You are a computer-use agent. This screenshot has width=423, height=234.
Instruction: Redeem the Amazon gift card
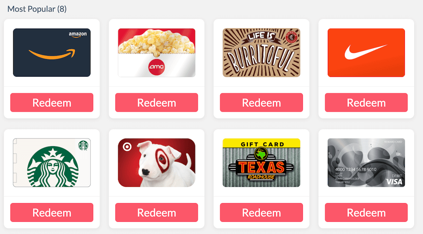tap(52, 103)
